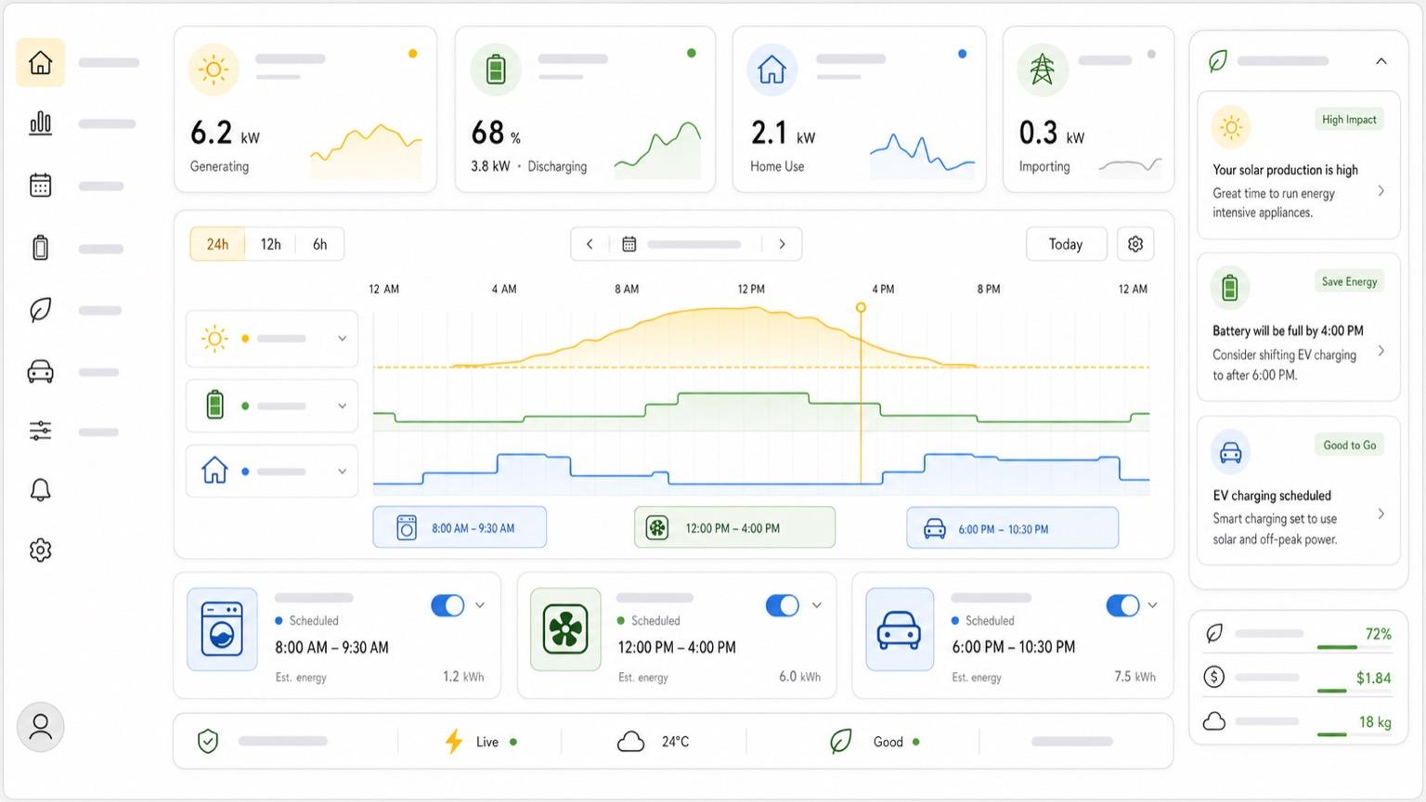Click the house icon on Home Use card
1426x802 pixels.
(x=771, y=70)
